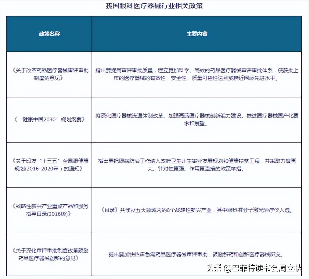Click the 《战略性新兴产业重点产品和服务指导目录(2016版)》cell

coord(50,210)
